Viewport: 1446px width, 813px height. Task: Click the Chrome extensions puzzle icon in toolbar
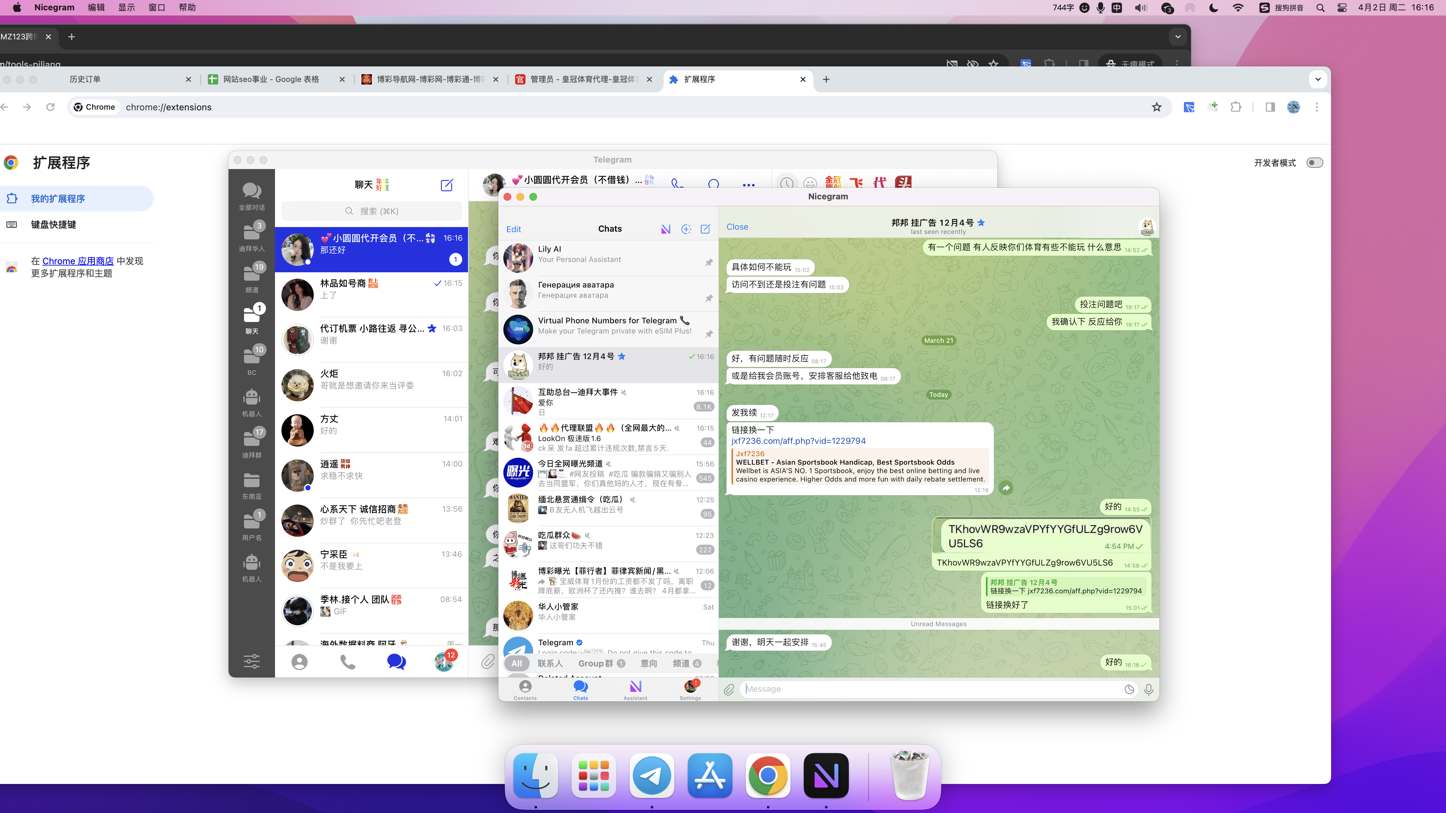[1236, 107]
